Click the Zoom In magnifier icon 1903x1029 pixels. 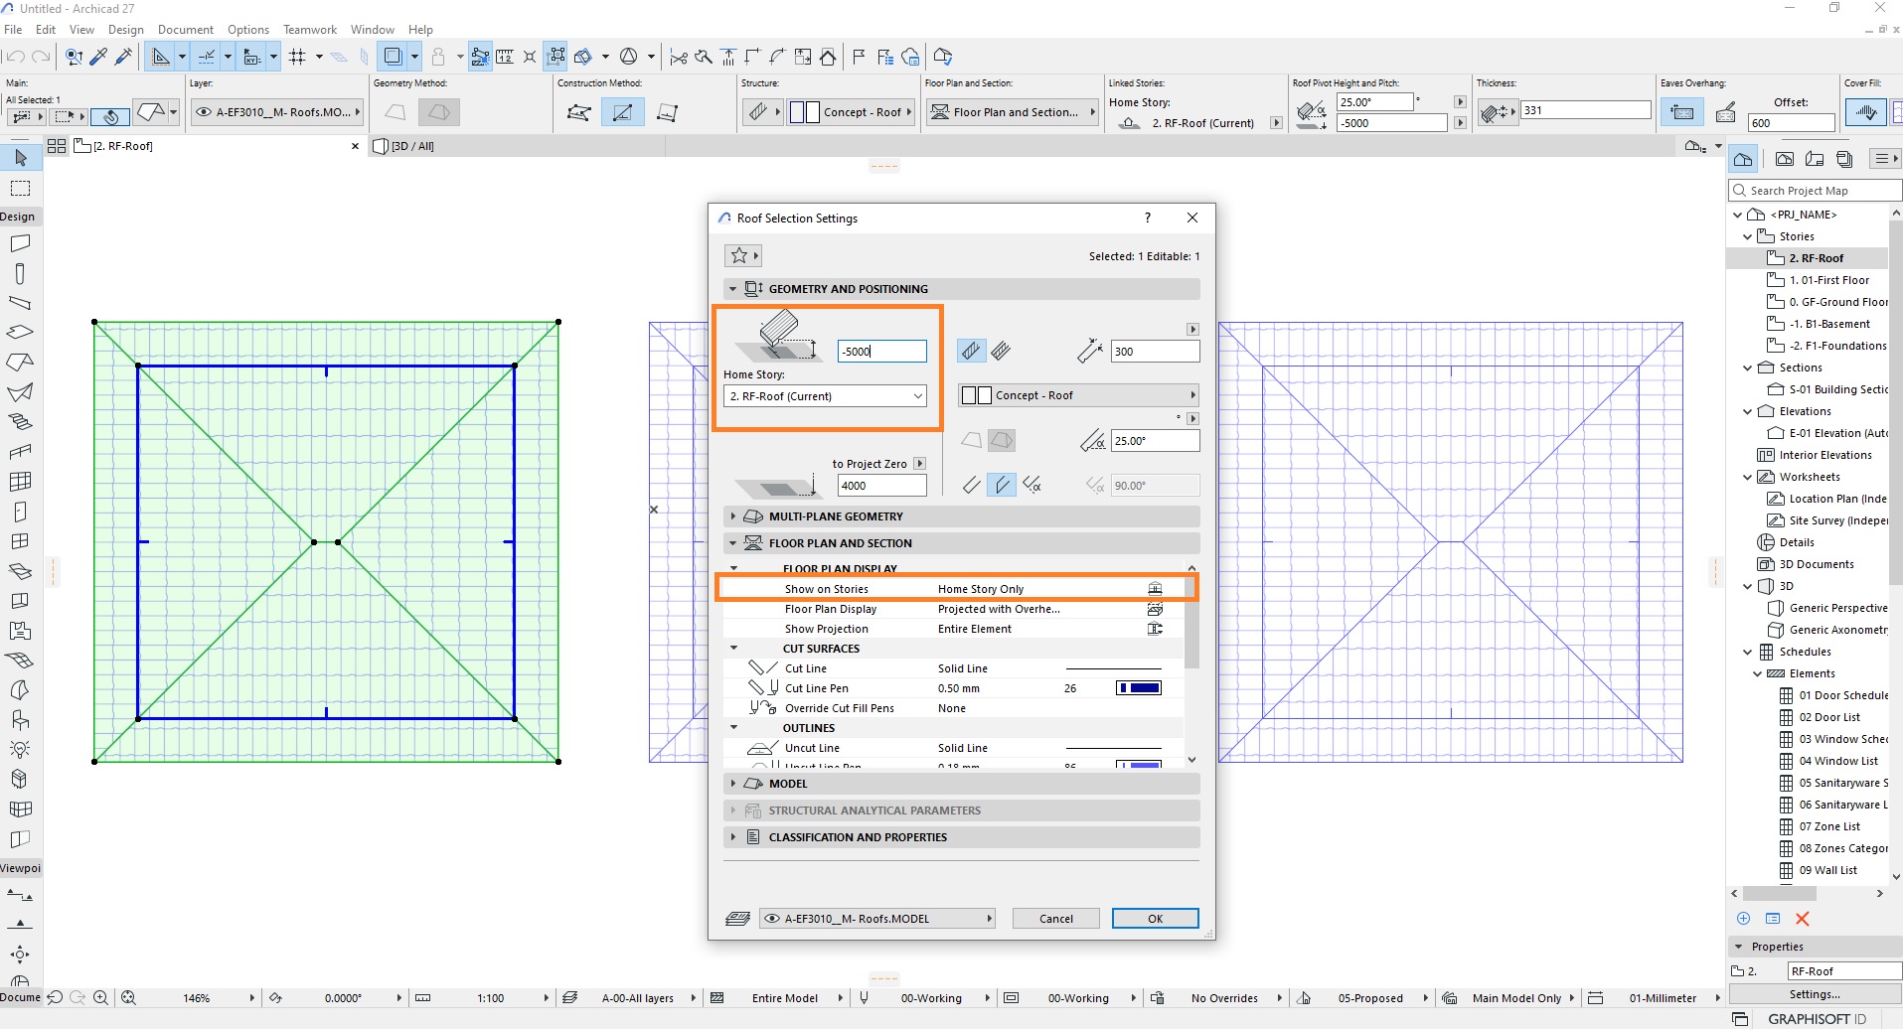tap(100, 998)
